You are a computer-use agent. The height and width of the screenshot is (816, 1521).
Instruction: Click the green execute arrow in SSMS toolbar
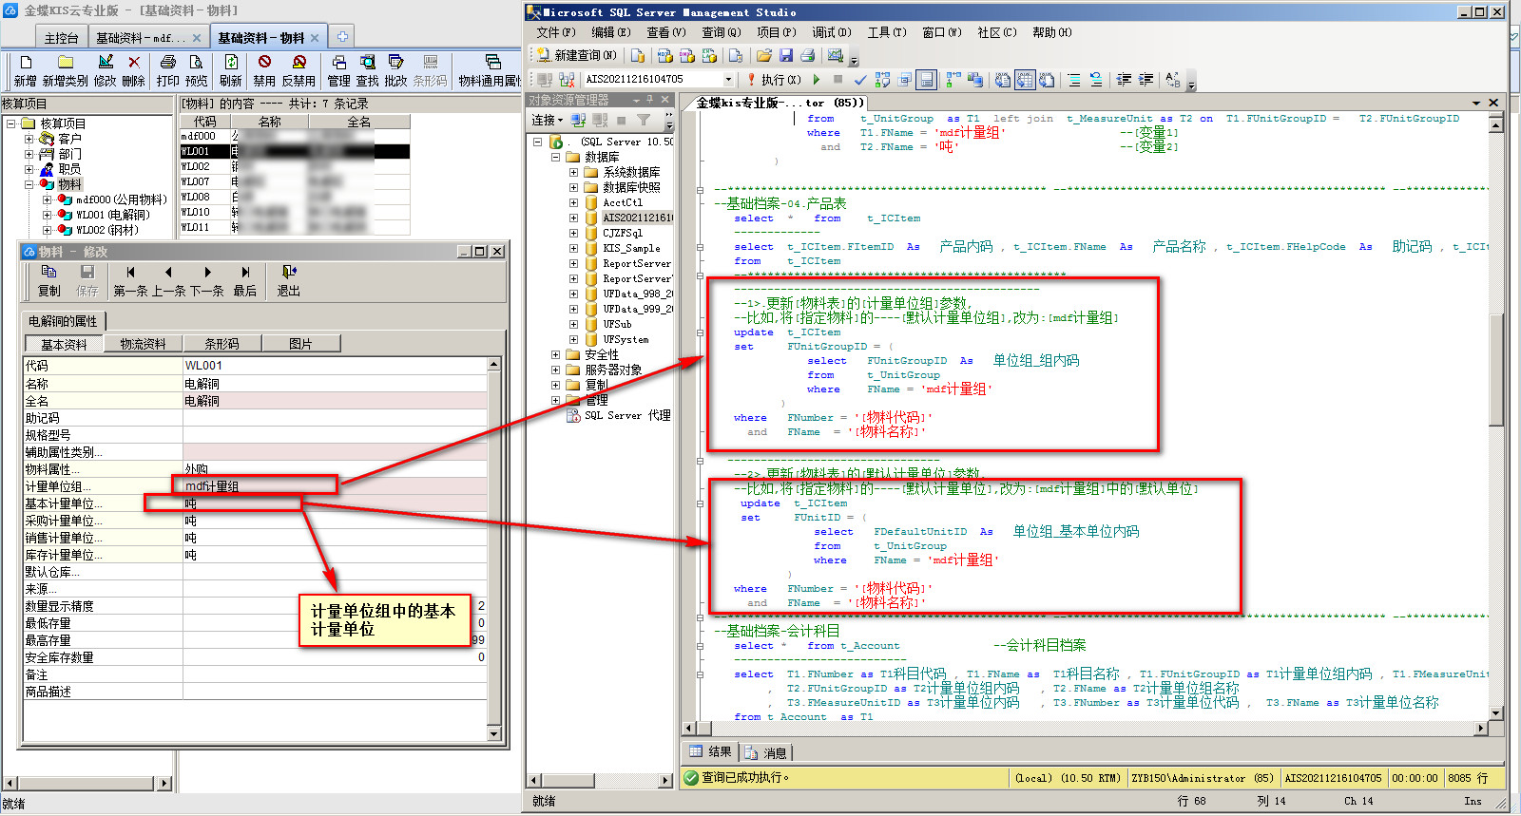(816, 80)
